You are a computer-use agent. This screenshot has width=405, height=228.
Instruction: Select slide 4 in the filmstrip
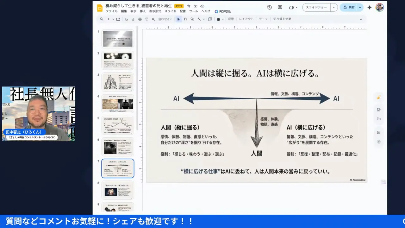[x=118, y=103]
